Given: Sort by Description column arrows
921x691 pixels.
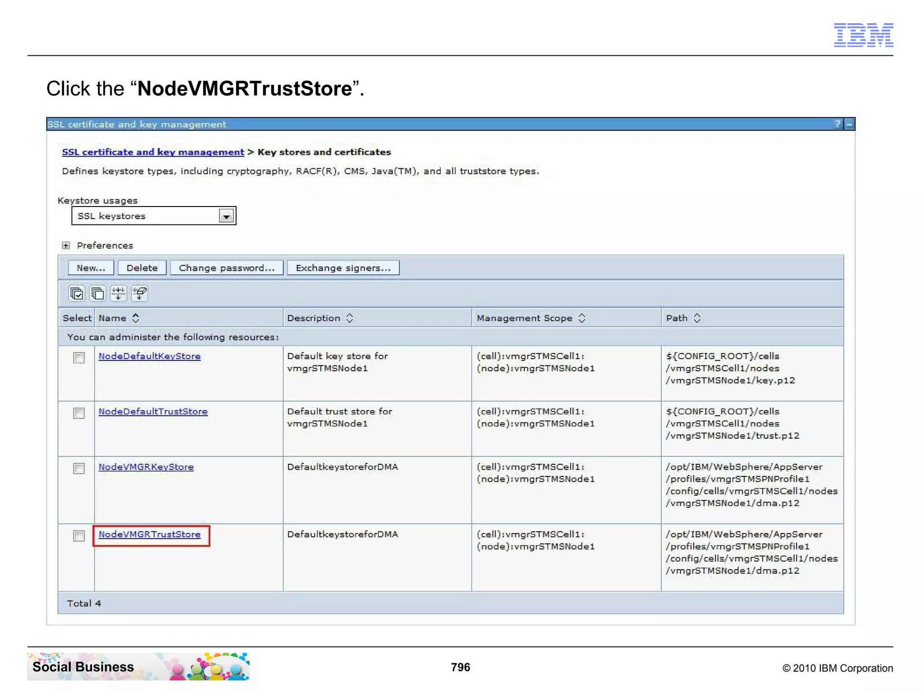Looking at the screenshot, I should click(x=349, y=318).
